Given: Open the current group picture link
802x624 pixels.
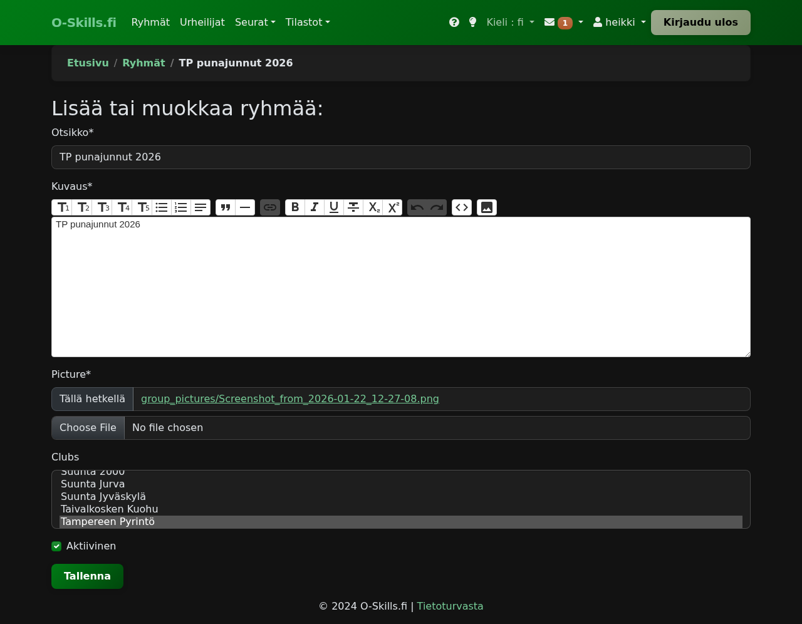Looking at the screenshot, I should [289, 399].
